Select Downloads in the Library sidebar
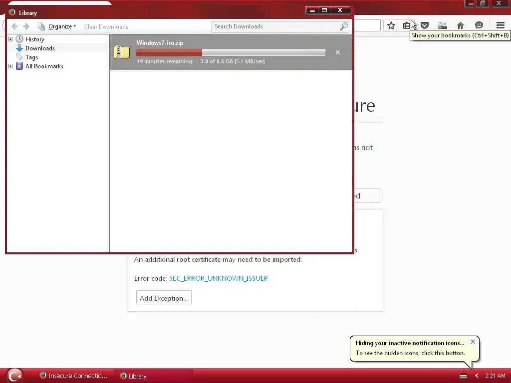Image resolution: width=511 pixels, height=383 pixels. pyautogui.click(x=40, y=48)
